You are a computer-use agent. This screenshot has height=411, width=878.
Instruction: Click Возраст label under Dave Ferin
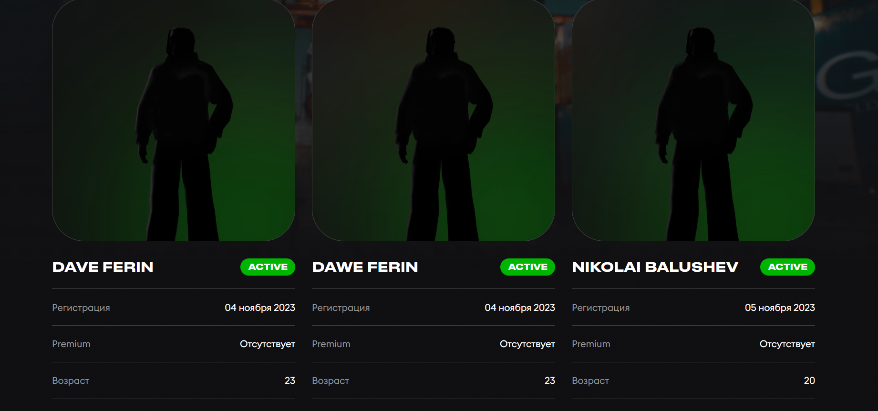click(71, 380)
